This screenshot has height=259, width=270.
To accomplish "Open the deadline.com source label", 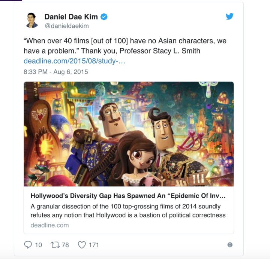I will (x=49, y=225).
